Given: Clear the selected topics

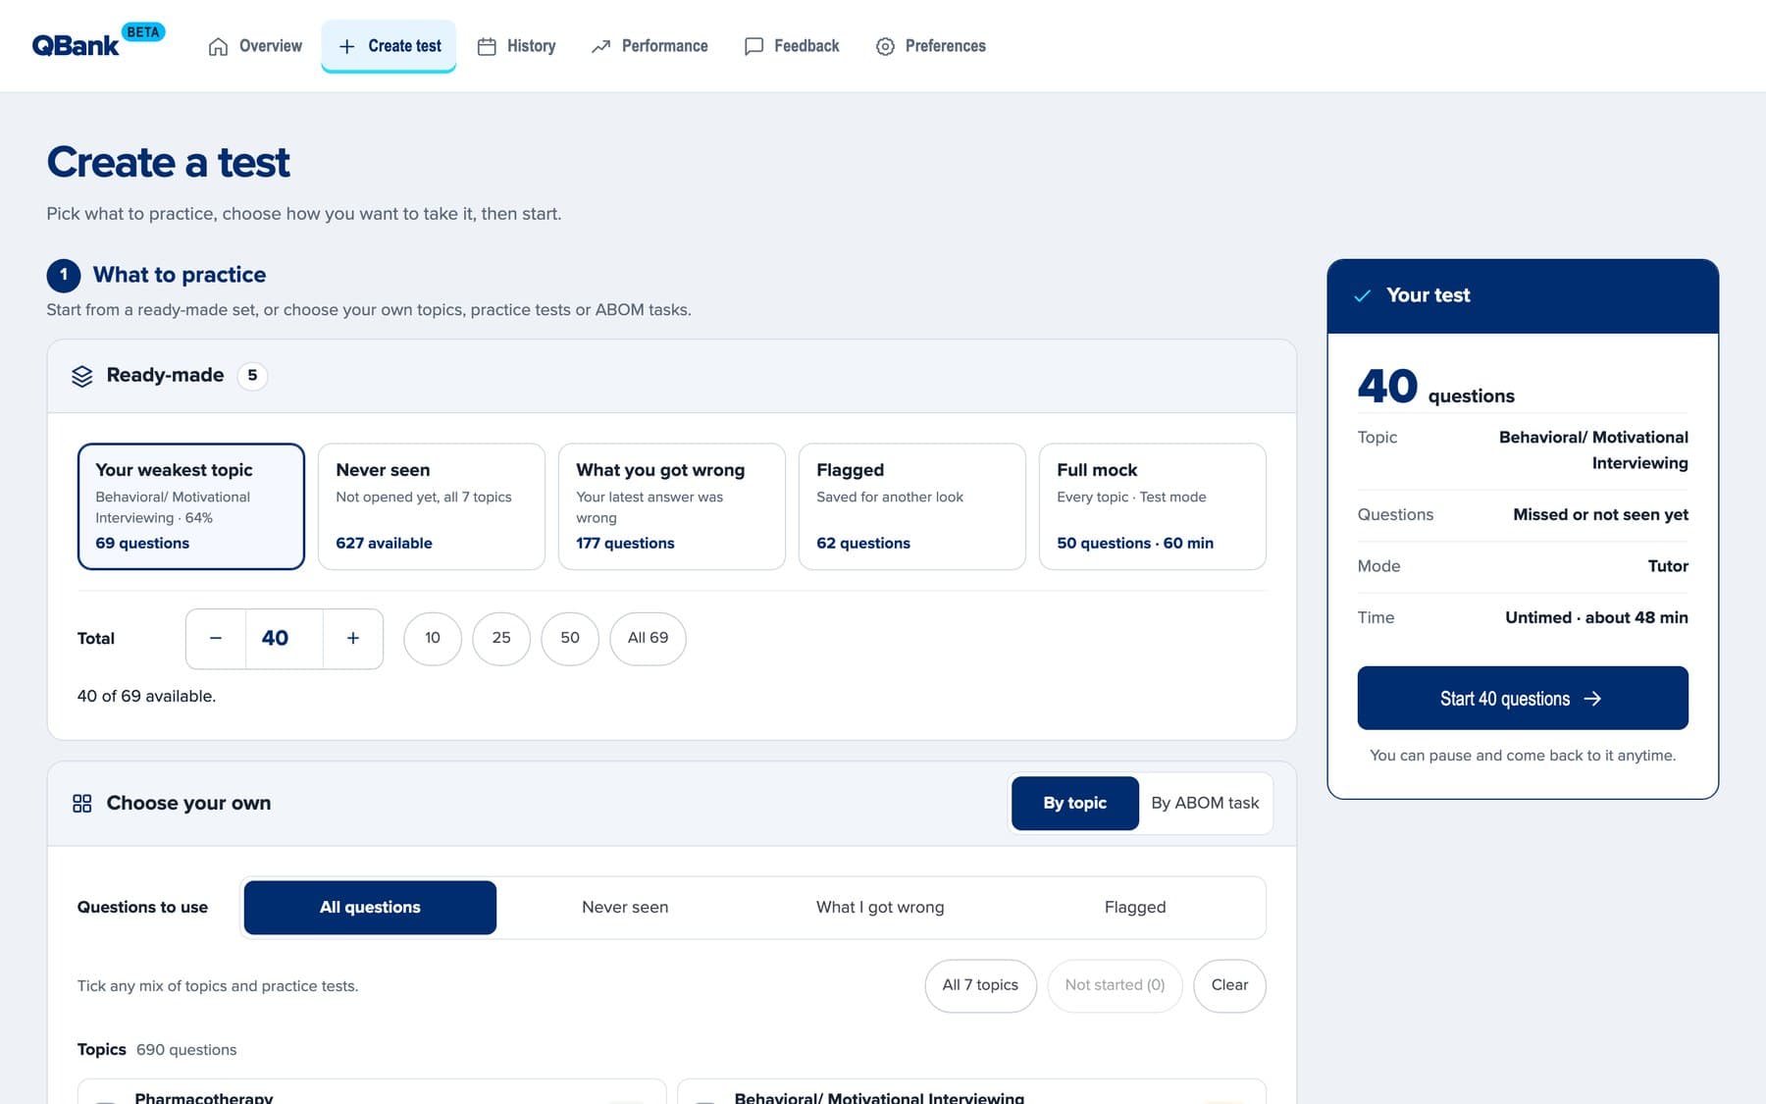Looking at the screenshot, I should [1229, 985].
